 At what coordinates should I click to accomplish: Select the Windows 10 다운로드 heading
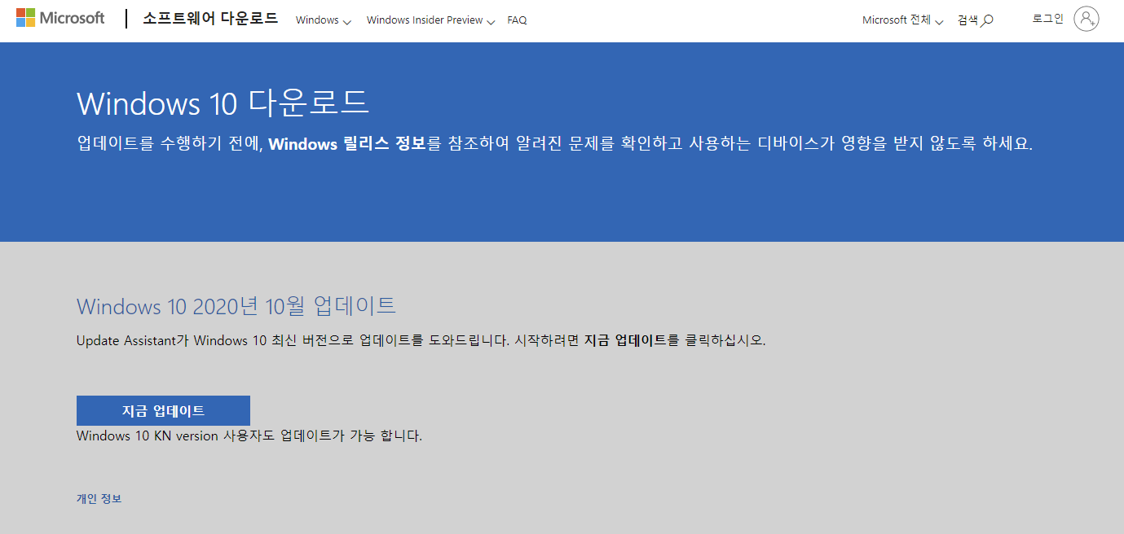pos(223,103)
